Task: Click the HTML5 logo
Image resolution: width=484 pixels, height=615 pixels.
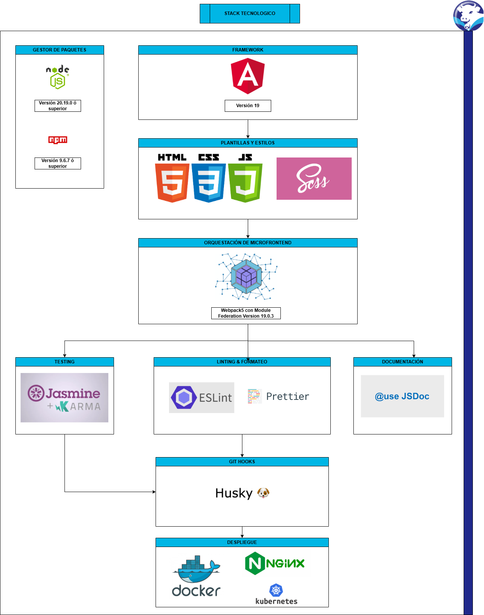Action: point(172,178)
